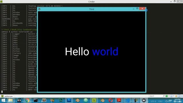Image resolution: width=183 pixels, height=103 pixels.
Task: Click the python tutorial03.py command line
Action: 22,32
